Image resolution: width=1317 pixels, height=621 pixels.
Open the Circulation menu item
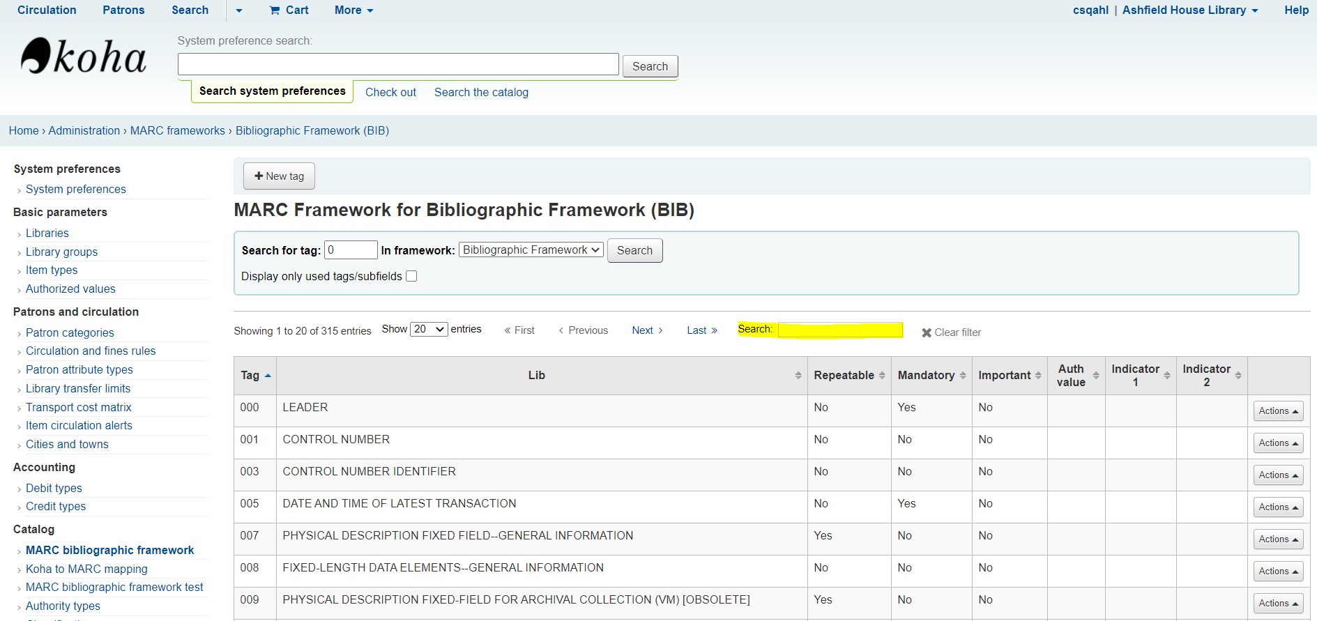point(47,10)
